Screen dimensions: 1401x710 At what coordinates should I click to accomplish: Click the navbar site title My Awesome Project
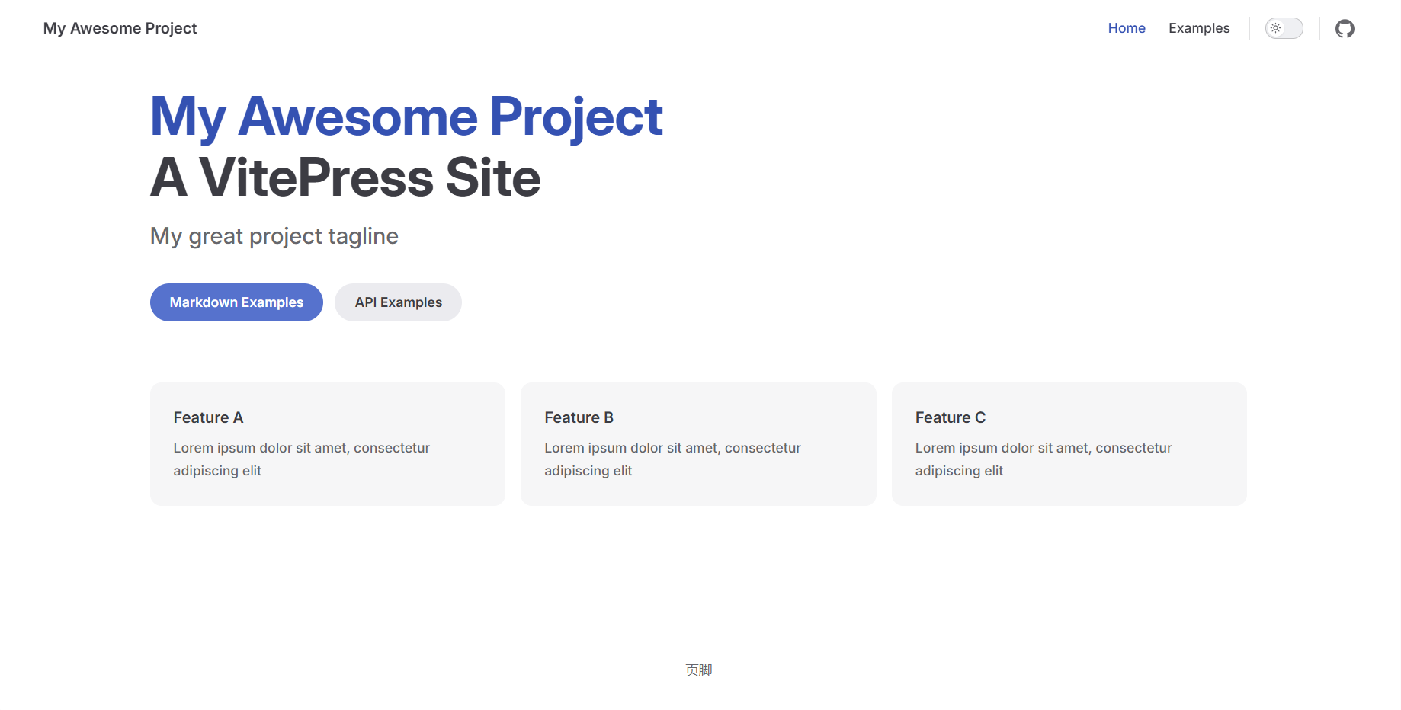[120, 28]
